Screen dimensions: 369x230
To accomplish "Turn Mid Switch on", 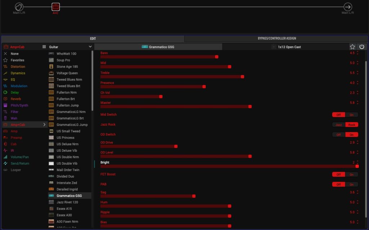I will pyautogui.click(x=351, y=115).
